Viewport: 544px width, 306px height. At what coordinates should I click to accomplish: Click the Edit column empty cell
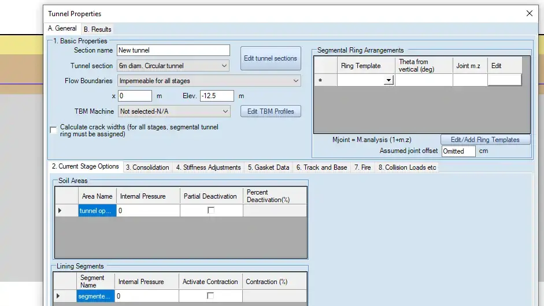pyautogui.click(x=505, y=80)
